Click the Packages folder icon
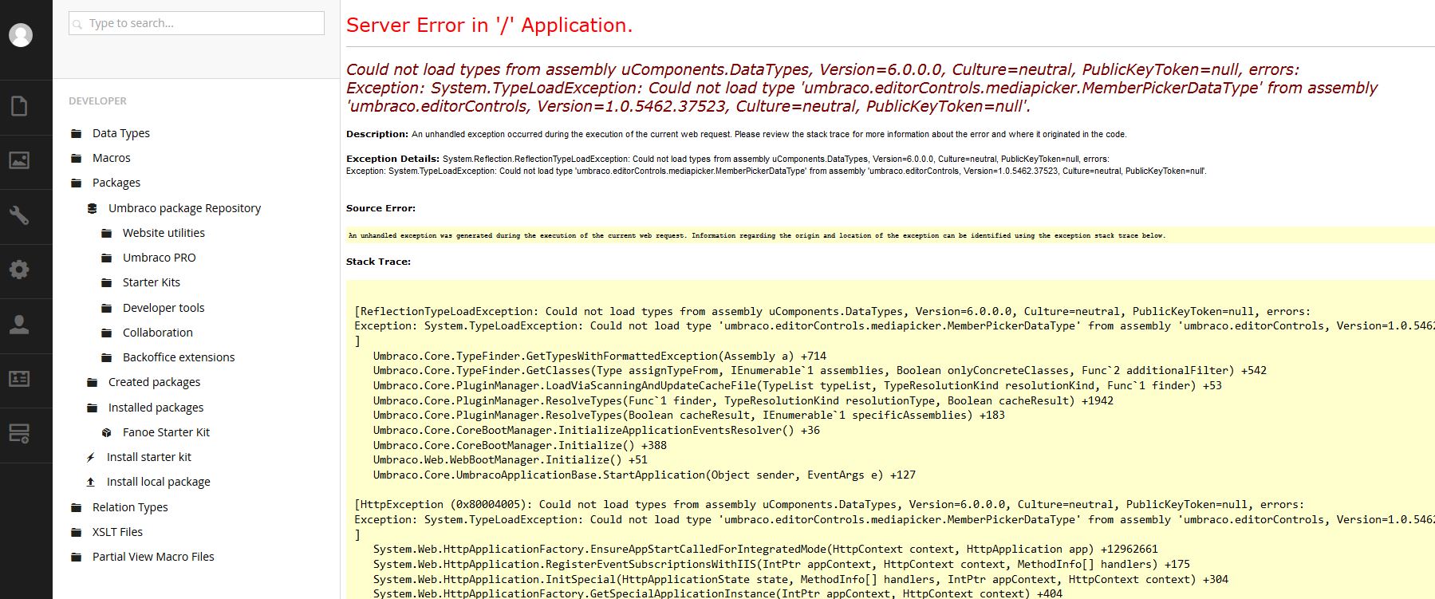 tap(77, 183)
